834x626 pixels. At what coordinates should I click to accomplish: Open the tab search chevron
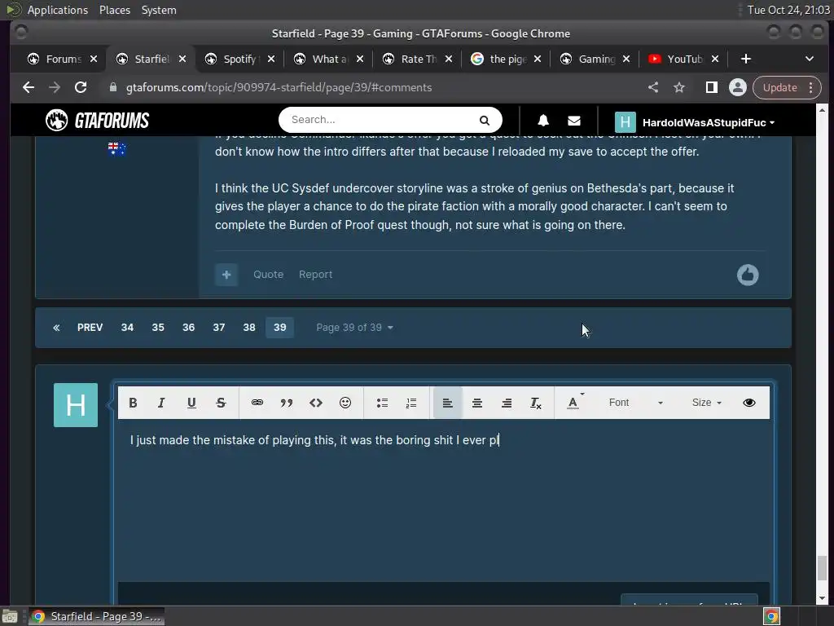[x=809, y=59]
